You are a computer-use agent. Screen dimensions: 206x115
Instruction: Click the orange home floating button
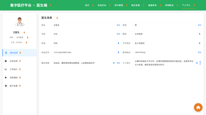(198, 107)
